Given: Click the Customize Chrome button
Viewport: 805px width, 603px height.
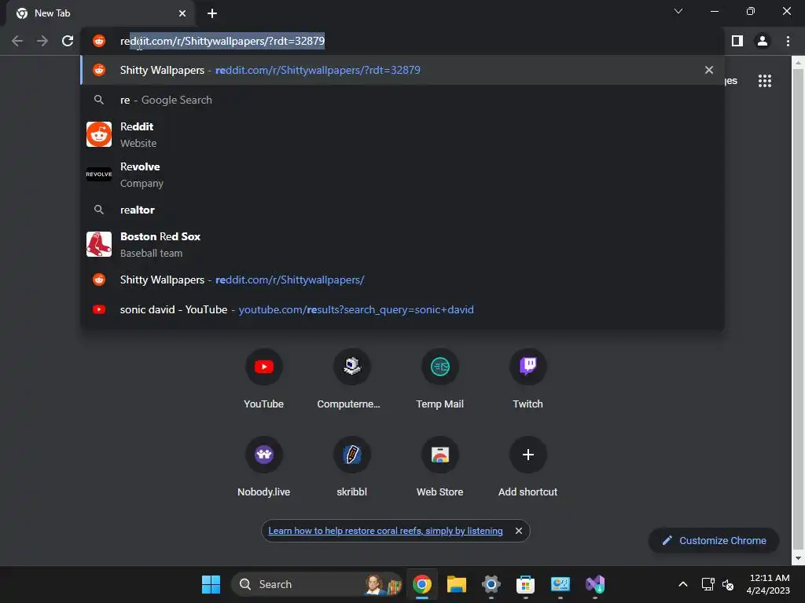Looking at the screenshot, I should tap(714, 540).
